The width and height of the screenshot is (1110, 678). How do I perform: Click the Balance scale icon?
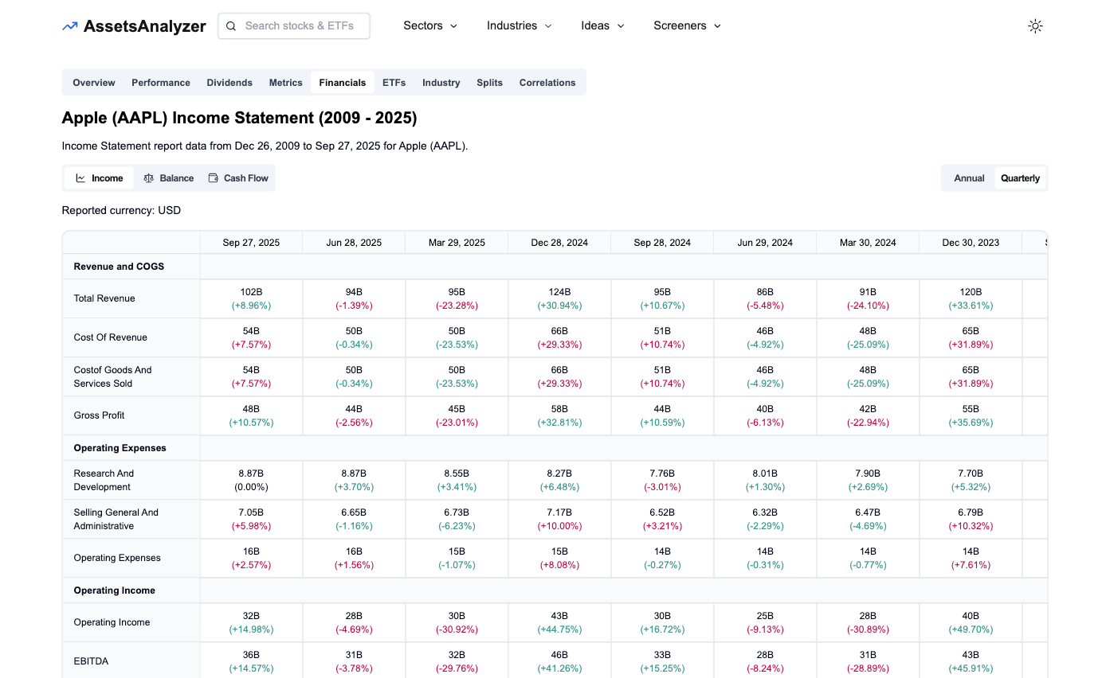click(x=148, y=178)
